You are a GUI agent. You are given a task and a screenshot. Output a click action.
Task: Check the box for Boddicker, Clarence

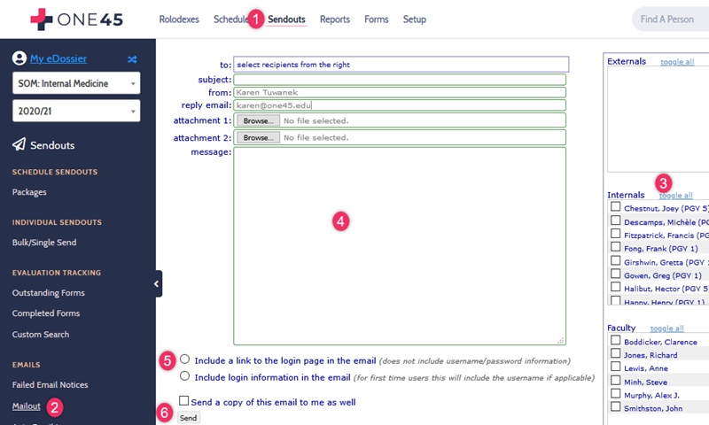tap(615, 340)
